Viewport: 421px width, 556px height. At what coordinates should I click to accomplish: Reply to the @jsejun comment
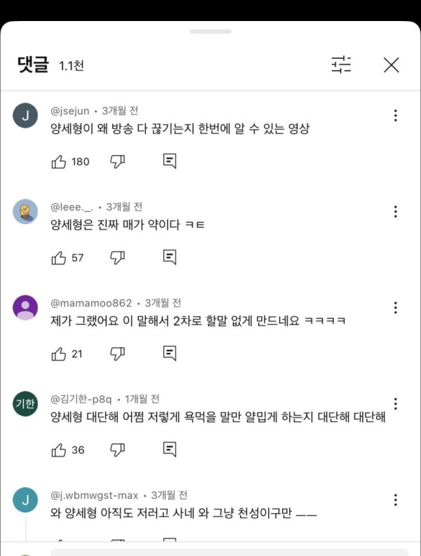click(x=169, y=161)
